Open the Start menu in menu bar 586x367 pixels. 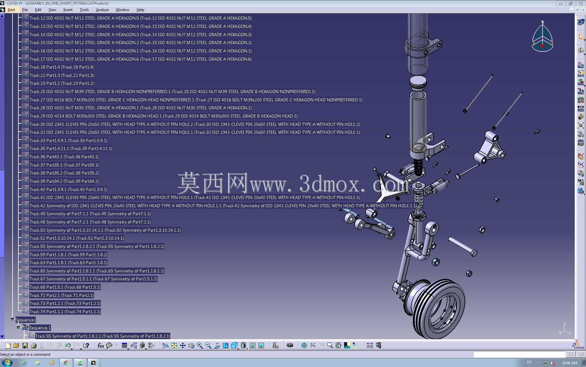point(11,10)
